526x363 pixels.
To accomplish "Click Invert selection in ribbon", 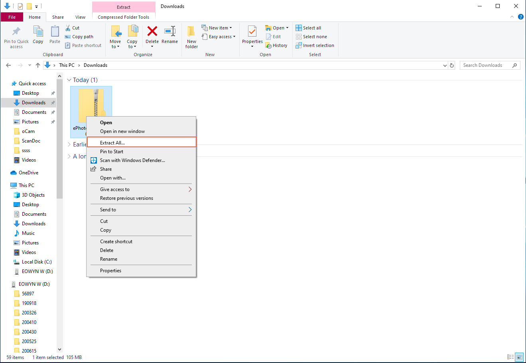I will 315,45.
